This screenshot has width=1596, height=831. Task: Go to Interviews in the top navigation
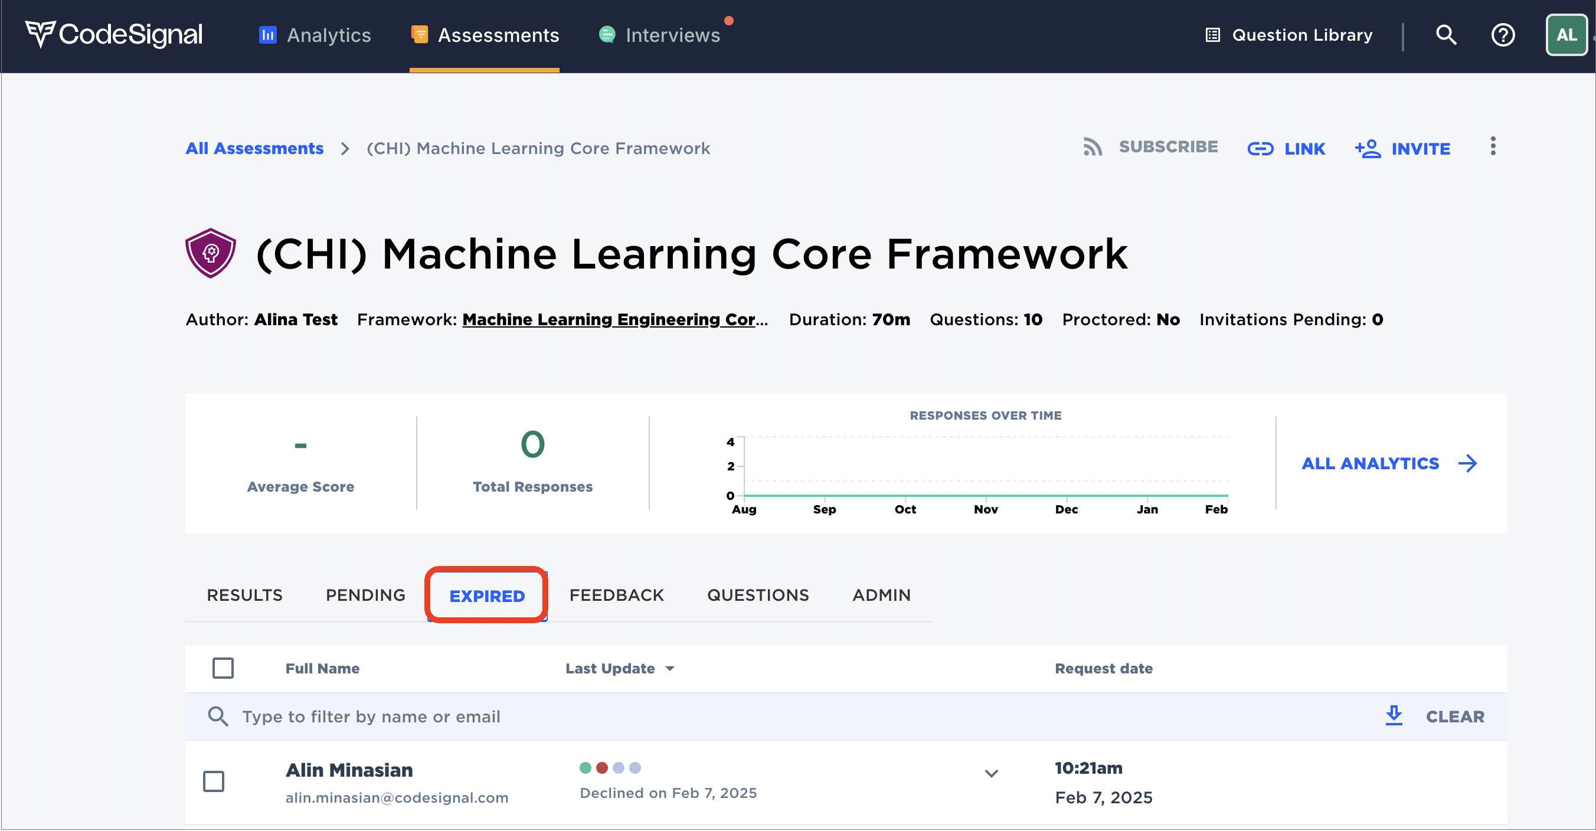[x=660, y=35]
